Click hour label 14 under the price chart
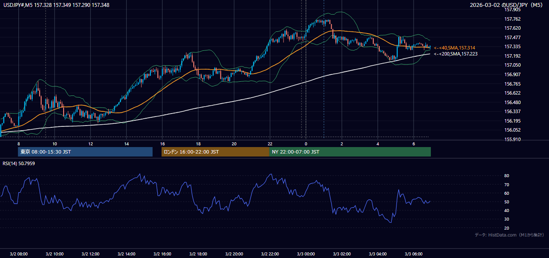The width and height of the screenshot is (549, 258). 126,144
